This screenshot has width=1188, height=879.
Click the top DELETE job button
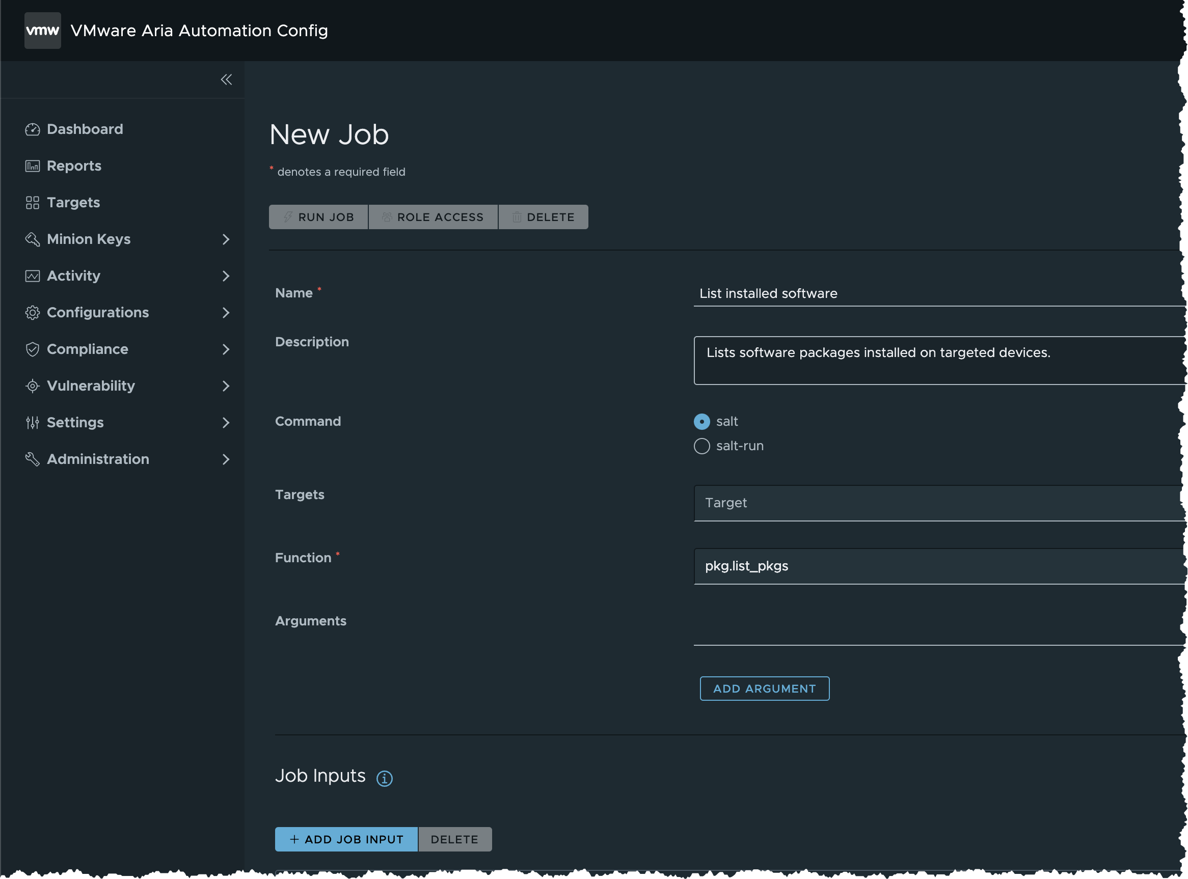[544, 217]
